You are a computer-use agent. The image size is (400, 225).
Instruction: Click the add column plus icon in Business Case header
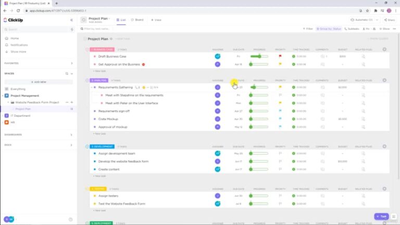point(384,49)
